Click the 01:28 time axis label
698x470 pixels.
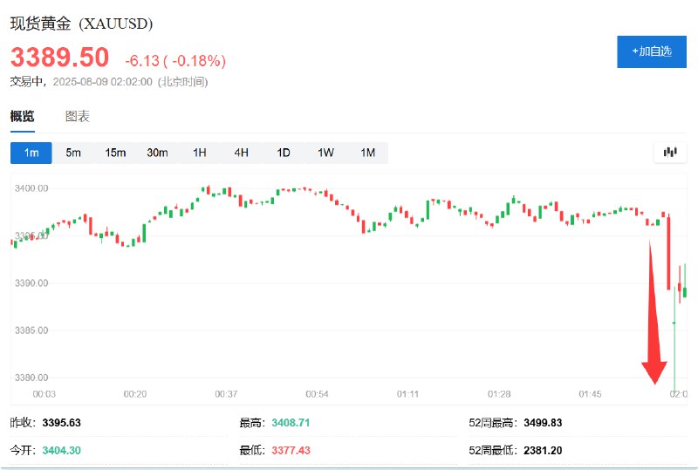499,394
